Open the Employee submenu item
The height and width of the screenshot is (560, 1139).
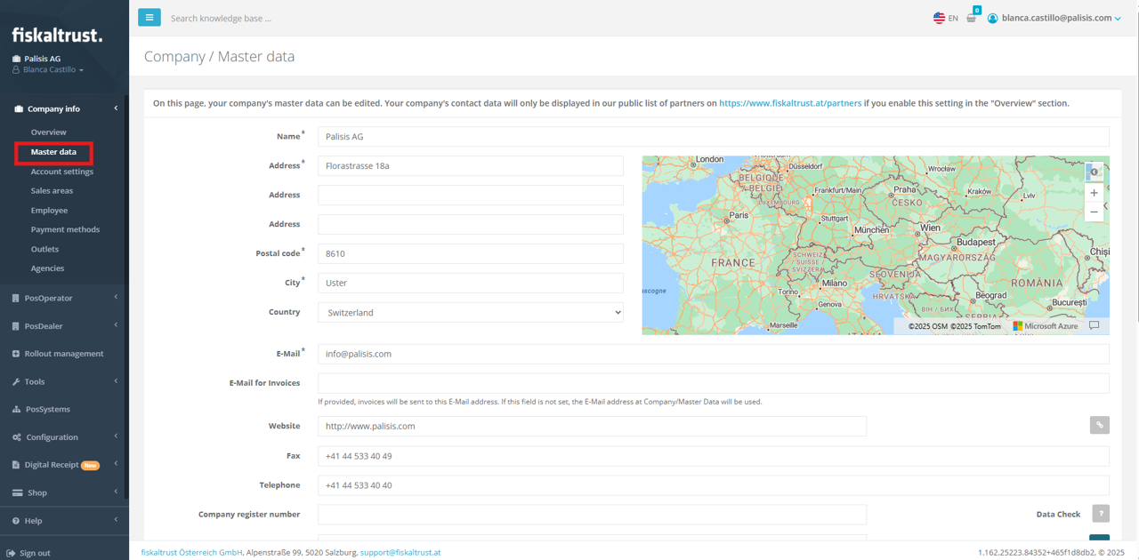pyautogui.click(x=49, y=211)
